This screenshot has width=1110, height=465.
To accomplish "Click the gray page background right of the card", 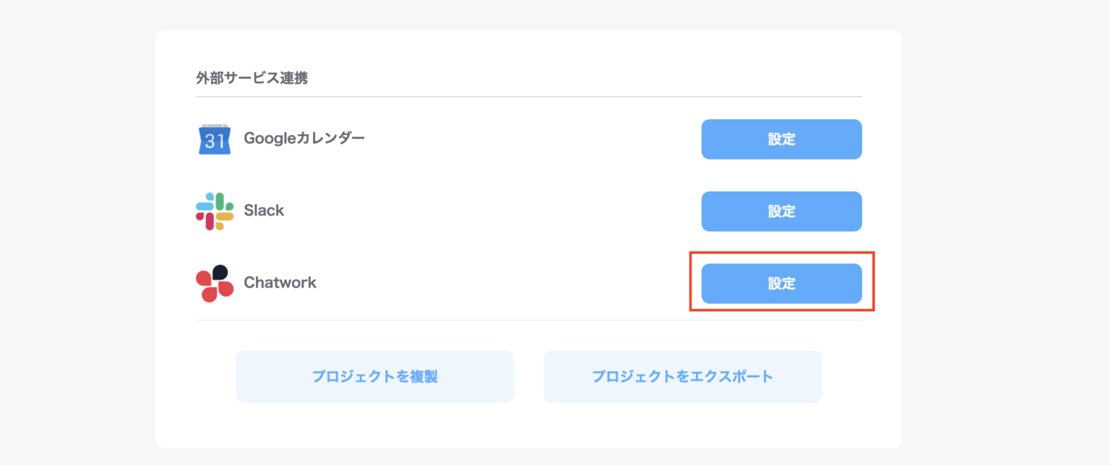I will [x=1005, y=232].
